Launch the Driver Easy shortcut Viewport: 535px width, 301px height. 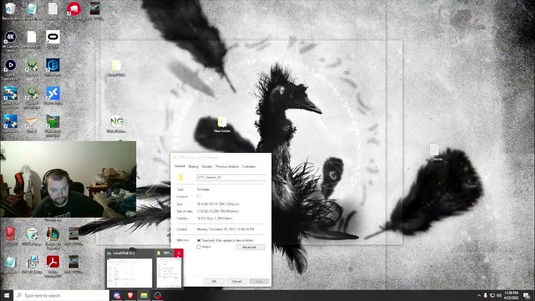tap(53, 68)
